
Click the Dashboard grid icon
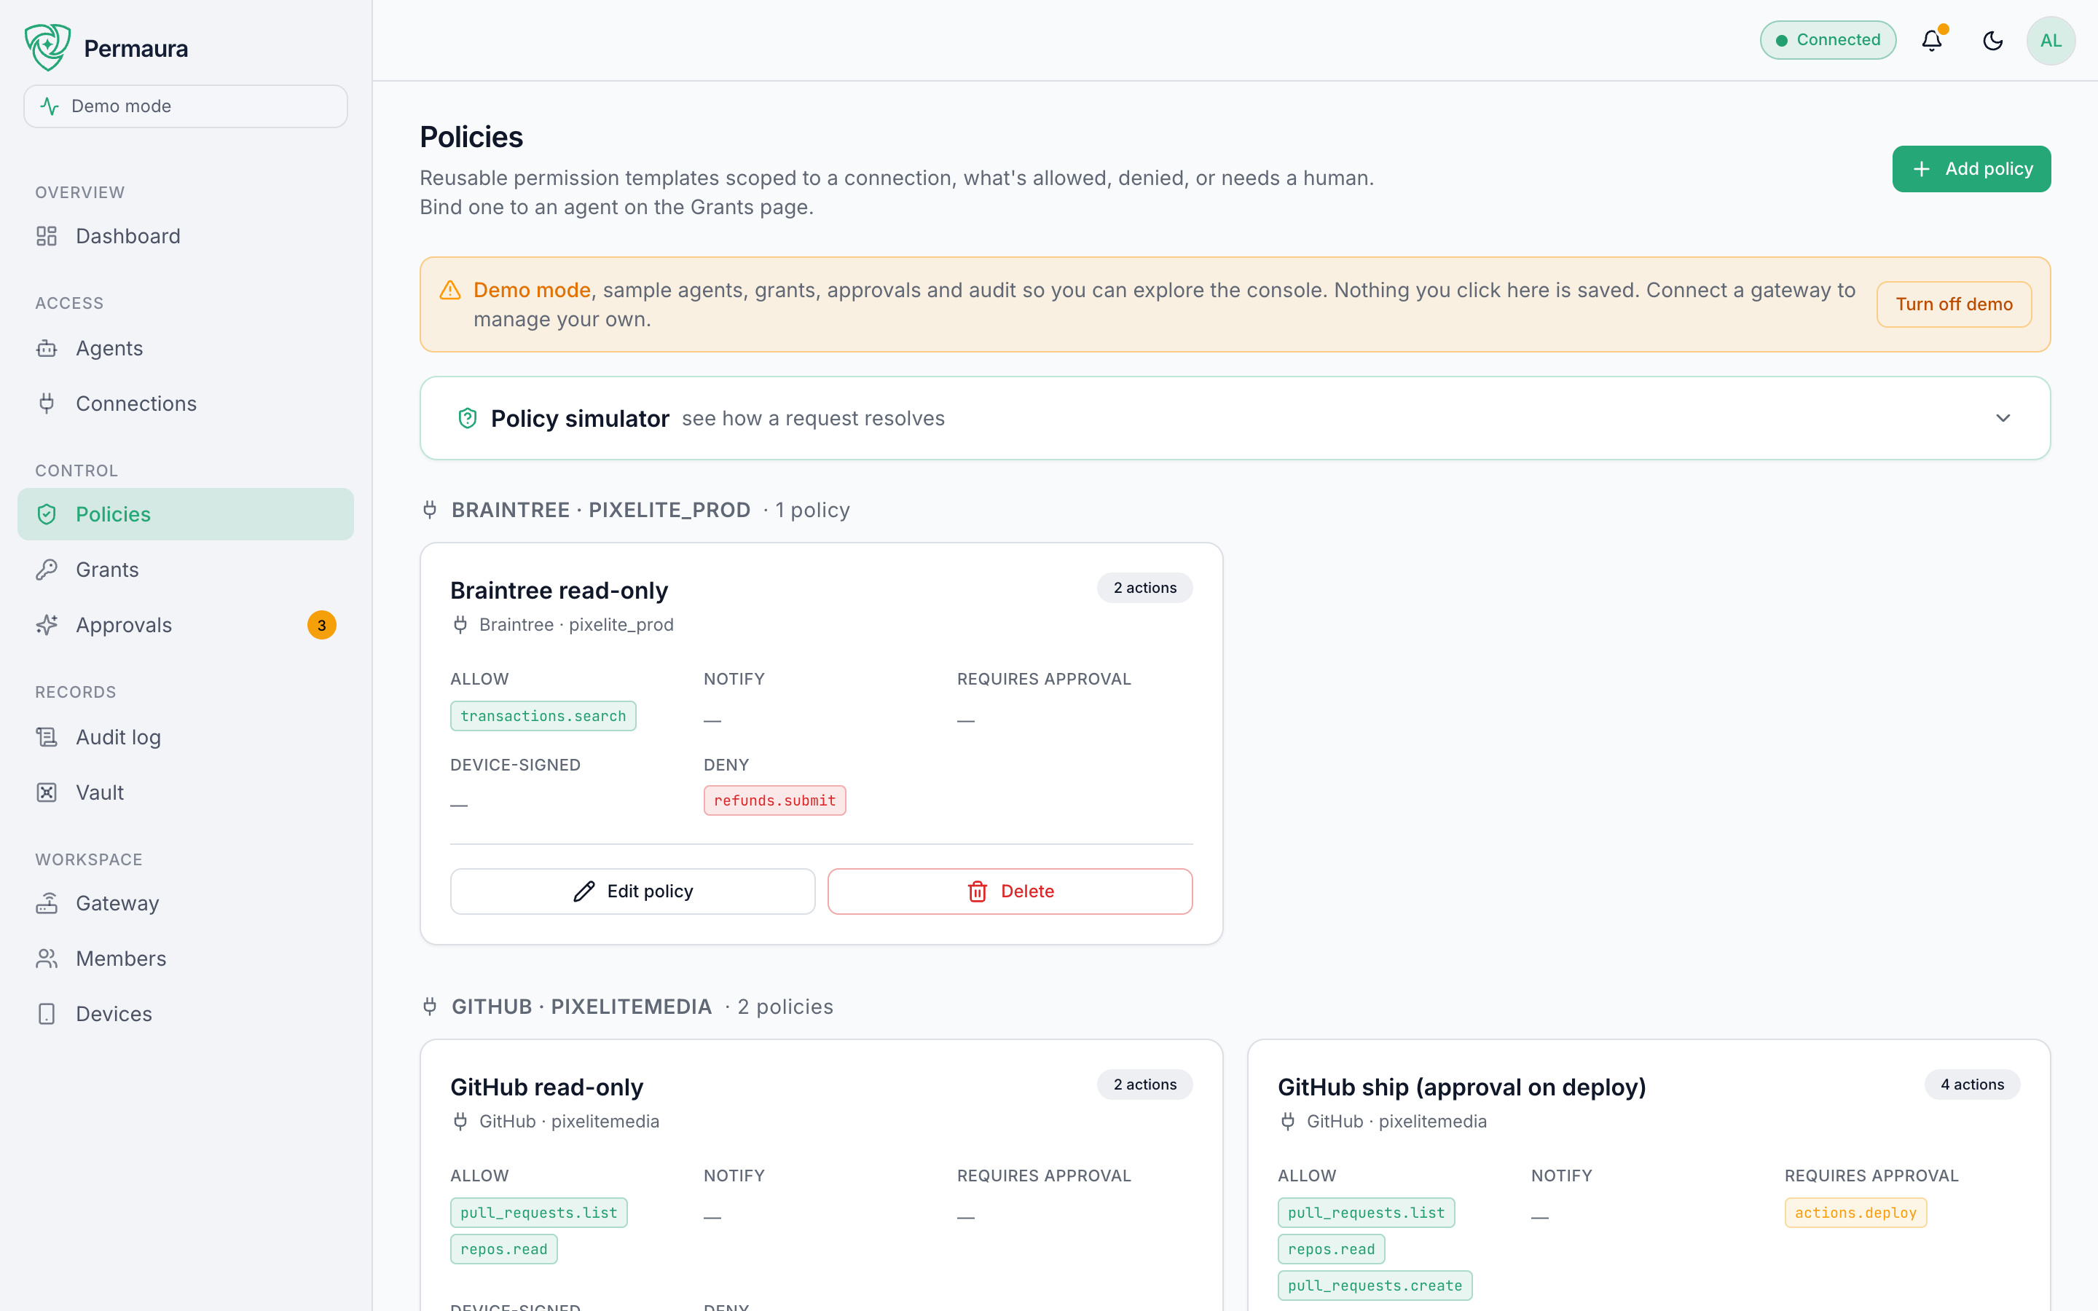point(47,236)
